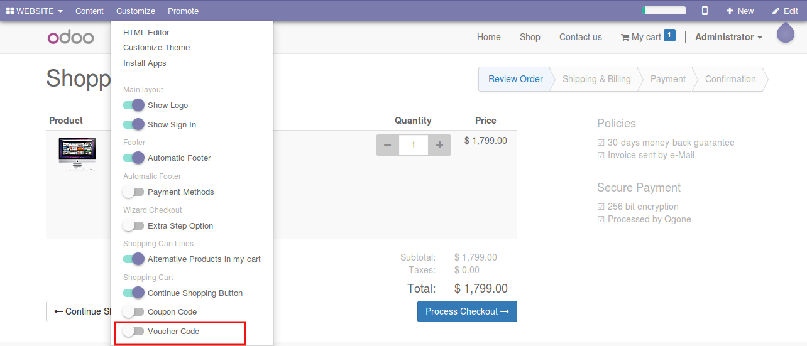Expand the Administrator user dropdown
Screen dimensions: 807x346
tap(728, 37)
